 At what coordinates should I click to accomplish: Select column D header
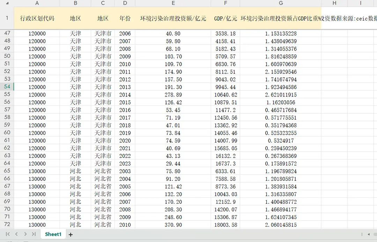125,3
